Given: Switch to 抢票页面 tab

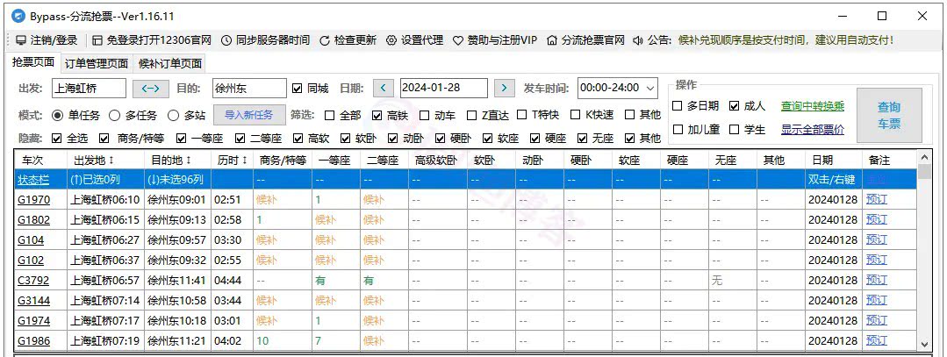Looking at the screenshot, I should [x=34, y=62].
